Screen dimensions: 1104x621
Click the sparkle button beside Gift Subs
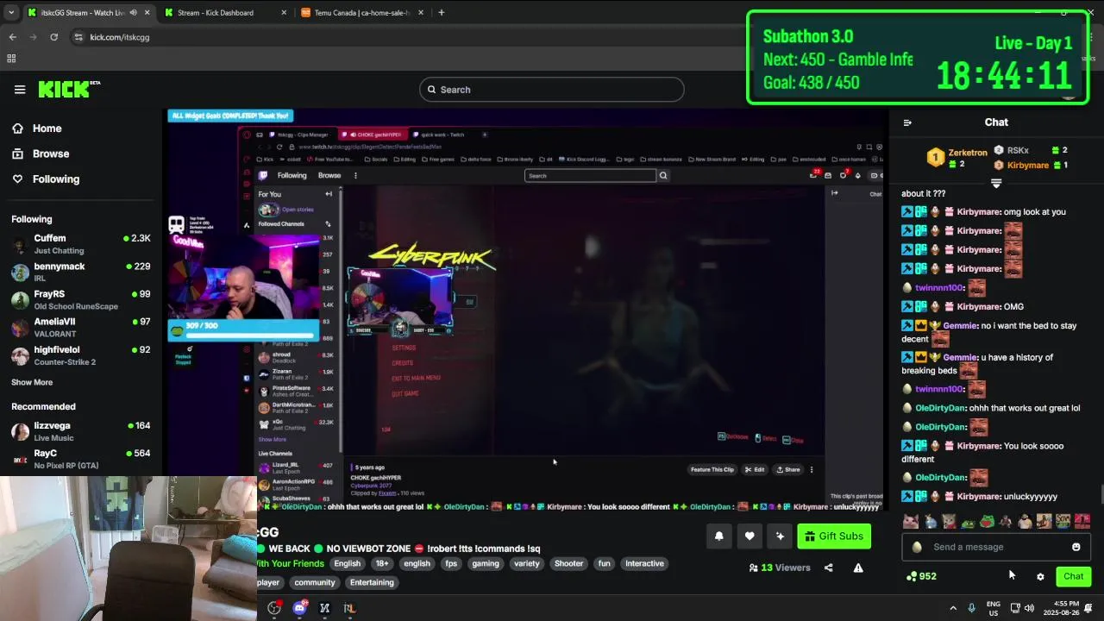point(780,536)
